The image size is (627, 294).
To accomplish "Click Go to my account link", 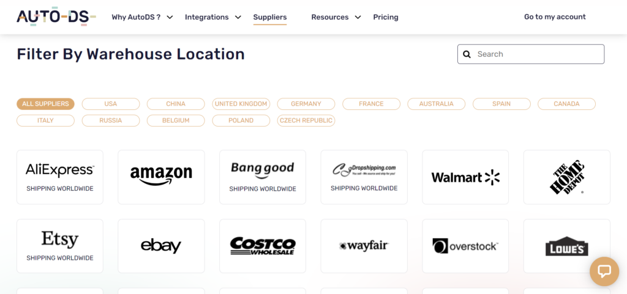I will (555, 17).
